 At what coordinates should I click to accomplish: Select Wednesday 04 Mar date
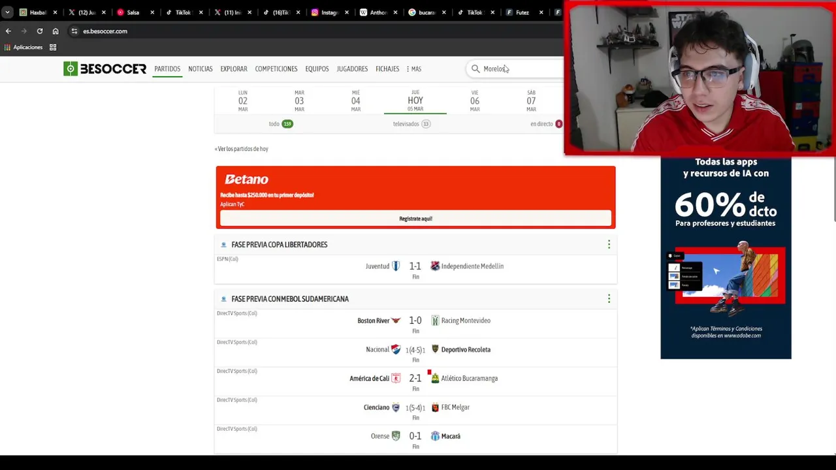tap(356, 101)
